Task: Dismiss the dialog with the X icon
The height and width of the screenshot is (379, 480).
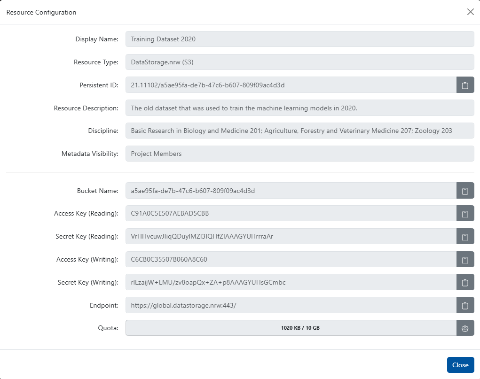Action: tap(471, 12)
